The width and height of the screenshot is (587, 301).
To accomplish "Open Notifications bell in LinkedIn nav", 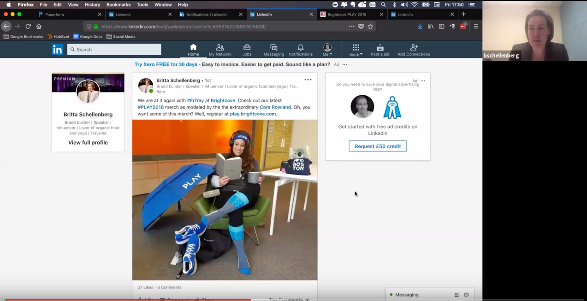I will click(301, 50).
